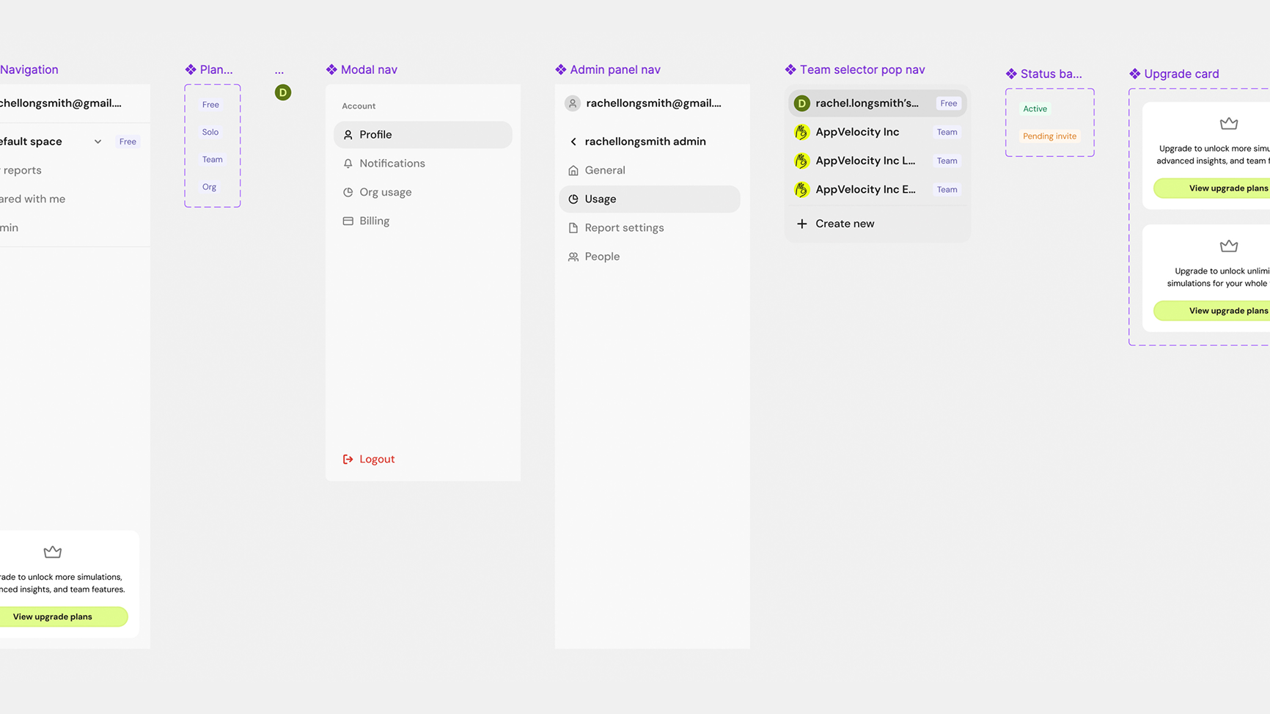Select the Plan... component title
This screenshot has height=714, width=1270.
pos(216,70)
